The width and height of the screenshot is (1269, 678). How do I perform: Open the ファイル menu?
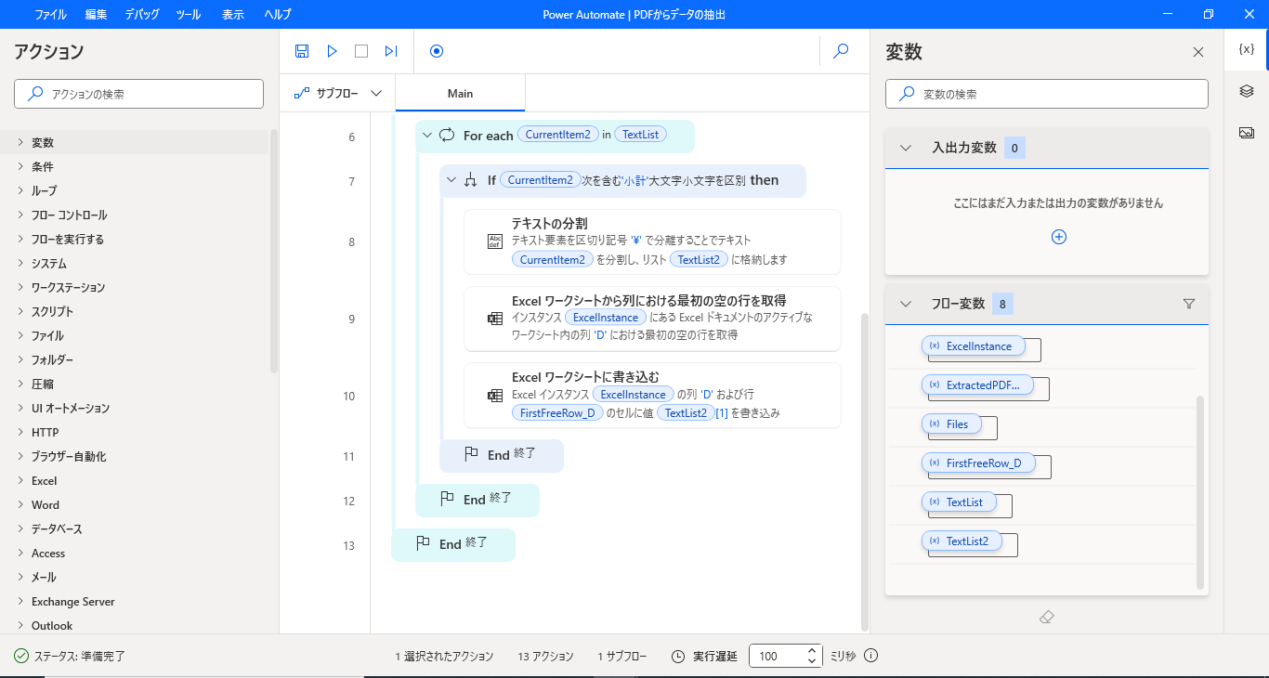(50, 15)
